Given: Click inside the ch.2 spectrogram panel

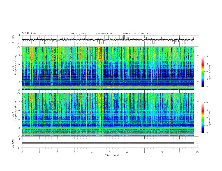Looking at the screenshot, I should point(108,115).
